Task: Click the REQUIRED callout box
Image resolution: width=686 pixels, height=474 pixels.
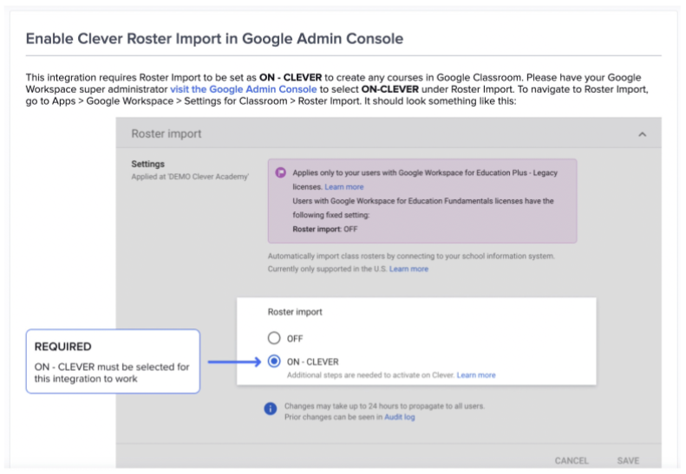Action: [113, 360]
